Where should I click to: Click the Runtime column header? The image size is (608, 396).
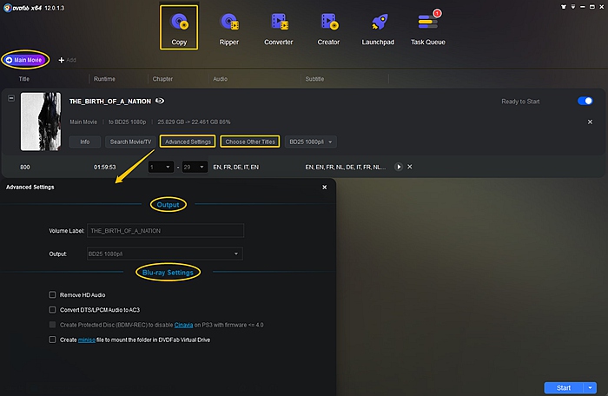point(104,79)
